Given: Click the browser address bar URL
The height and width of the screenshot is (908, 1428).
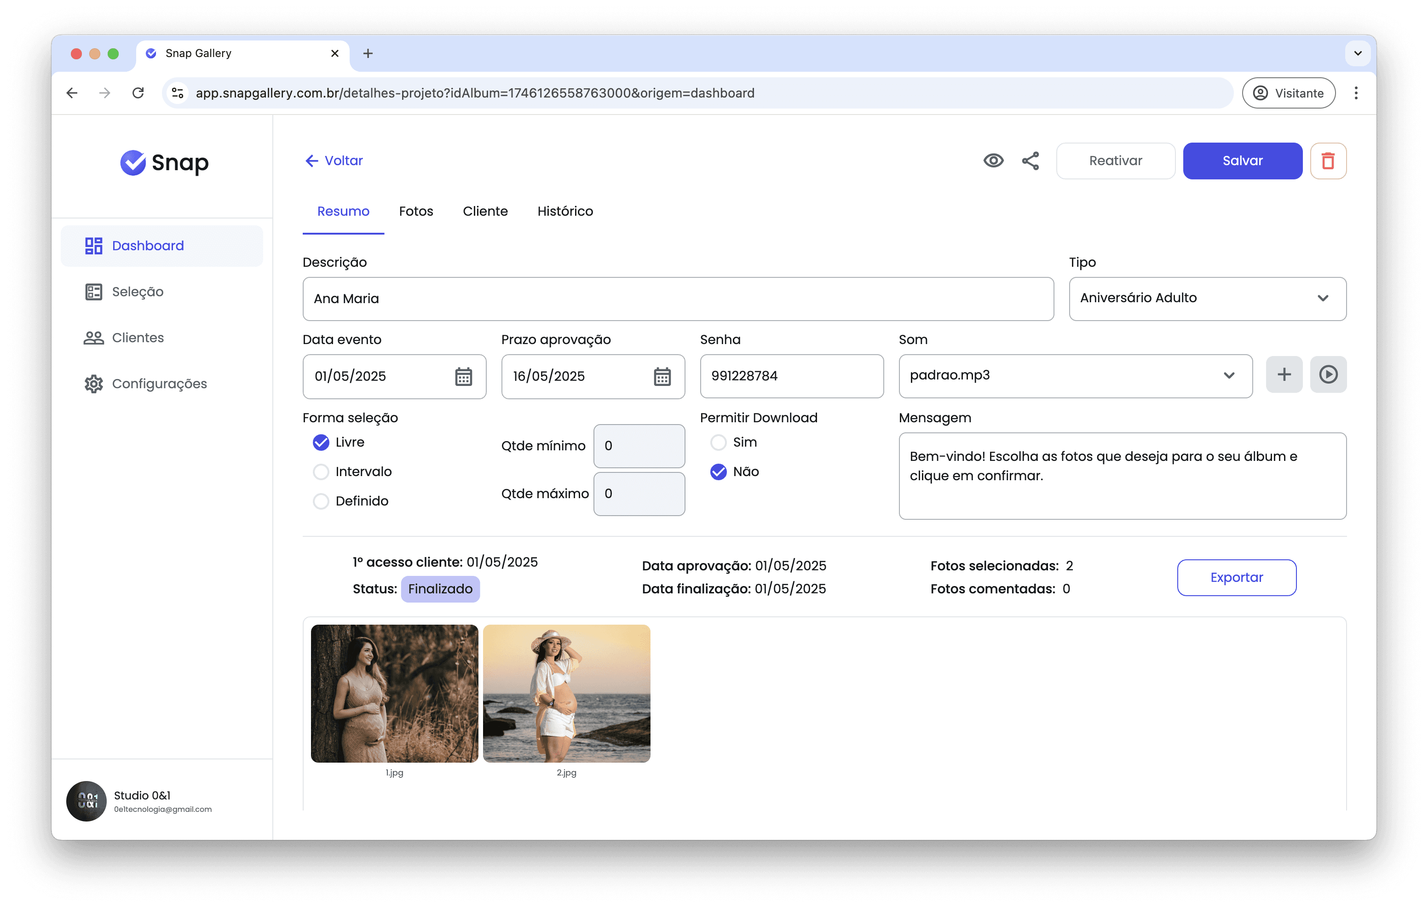Looking at the screenshot, I should [475, 93].
